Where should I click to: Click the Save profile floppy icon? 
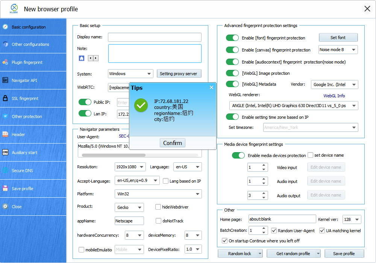tap(5, 189)
